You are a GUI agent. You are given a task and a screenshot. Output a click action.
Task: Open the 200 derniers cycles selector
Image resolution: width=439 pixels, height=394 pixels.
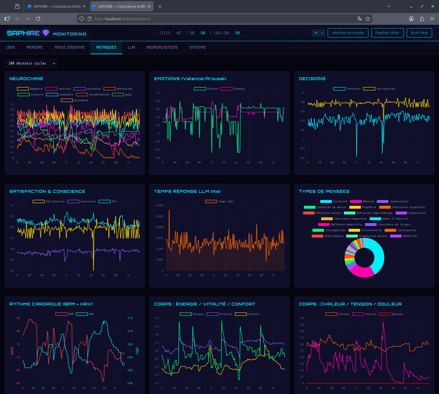31,63
